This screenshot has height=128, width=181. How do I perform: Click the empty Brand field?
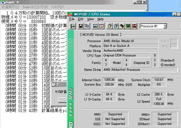point(174,41)
